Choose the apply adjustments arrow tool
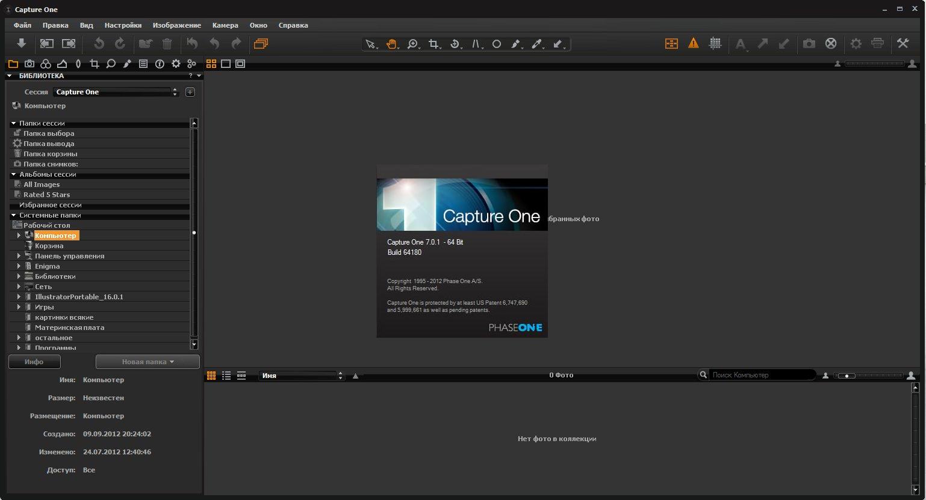926x500 pixels. (558, 44)
